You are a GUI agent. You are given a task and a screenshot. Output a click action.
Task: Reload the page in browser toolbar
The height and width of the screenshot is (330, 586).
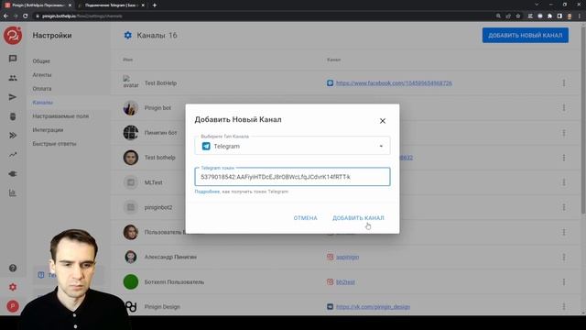pyautogui.click(x=26, y=16)
